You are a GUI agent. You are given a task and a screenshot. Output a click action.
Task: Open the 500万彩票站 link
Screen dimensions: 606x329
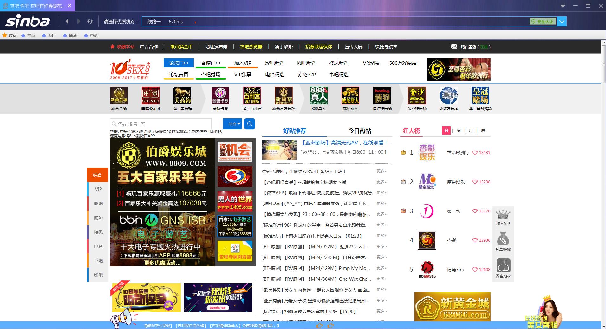pyautogui.click(x=403, y=63)
